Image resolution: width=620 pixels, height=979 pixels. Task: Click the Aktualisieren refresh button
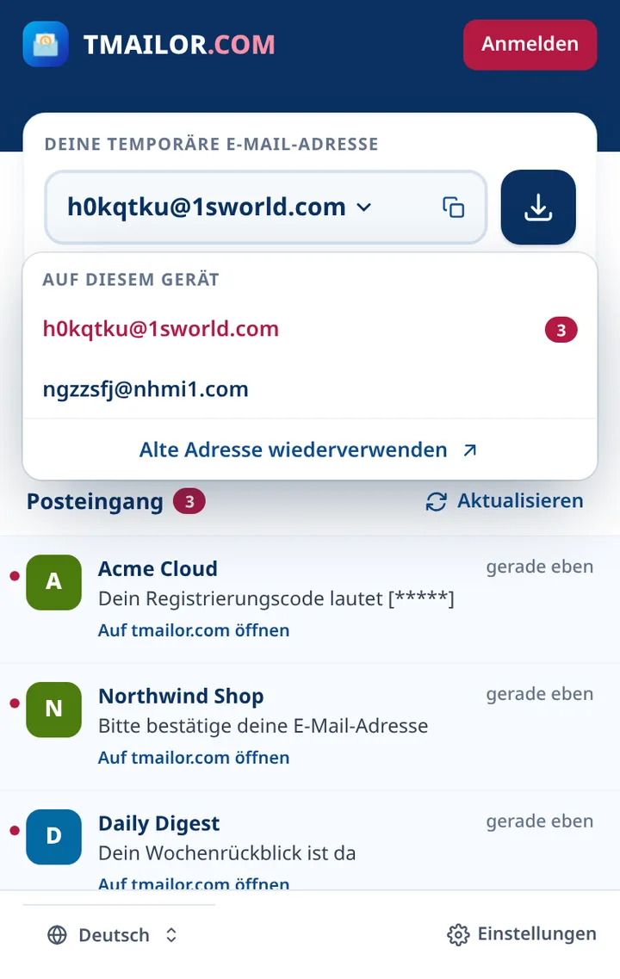click(x=505, y=501)
